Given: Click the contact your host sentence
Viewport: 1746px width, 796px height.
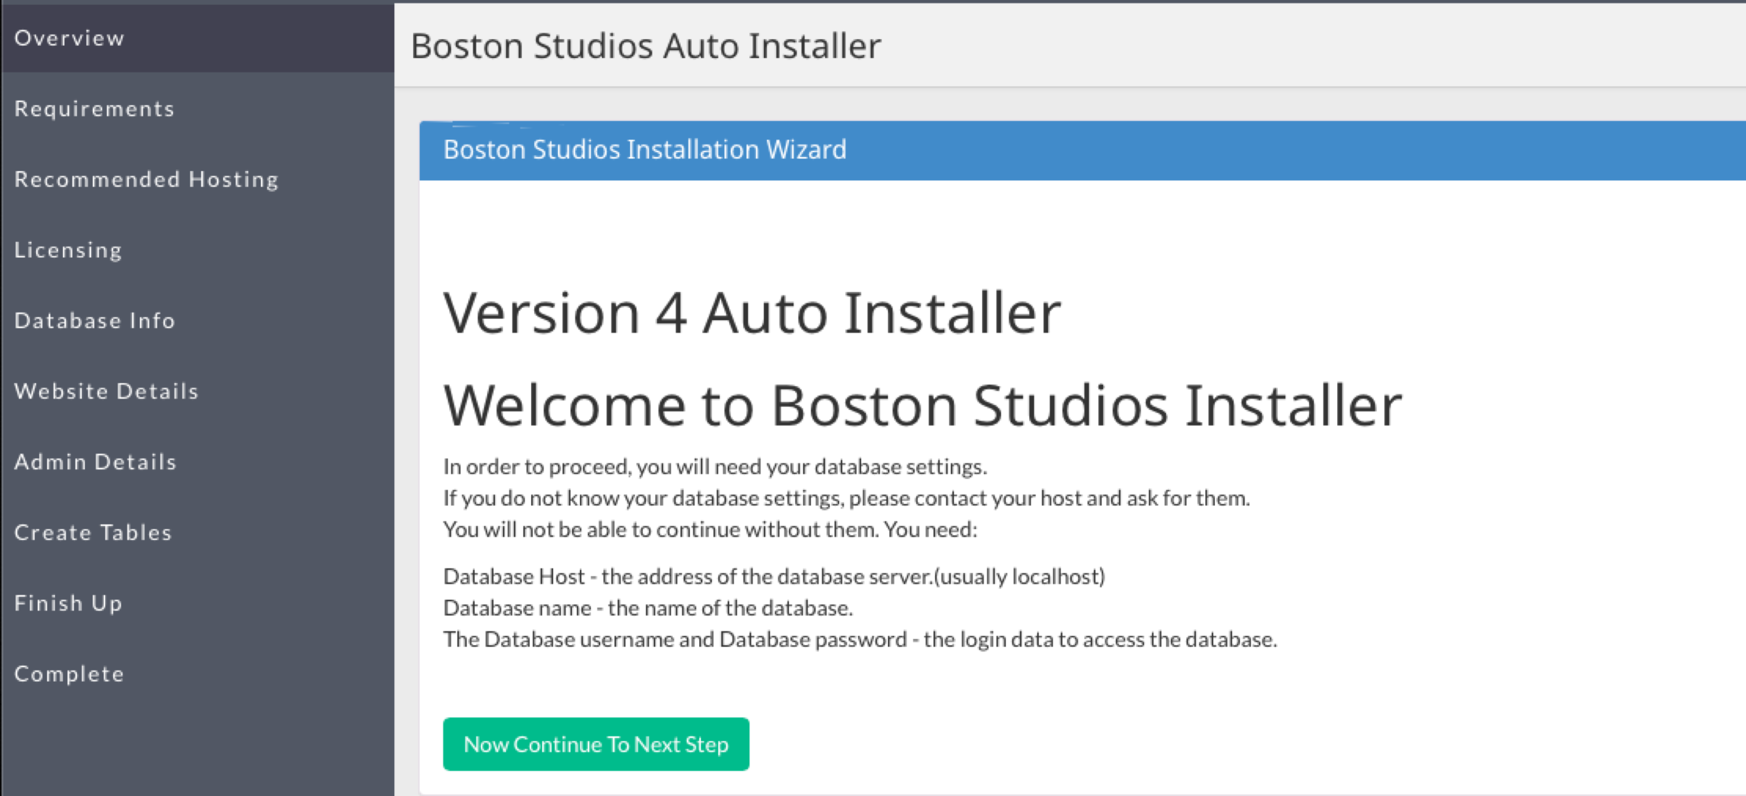Looking at the screenshot, I should pos(846,498).
